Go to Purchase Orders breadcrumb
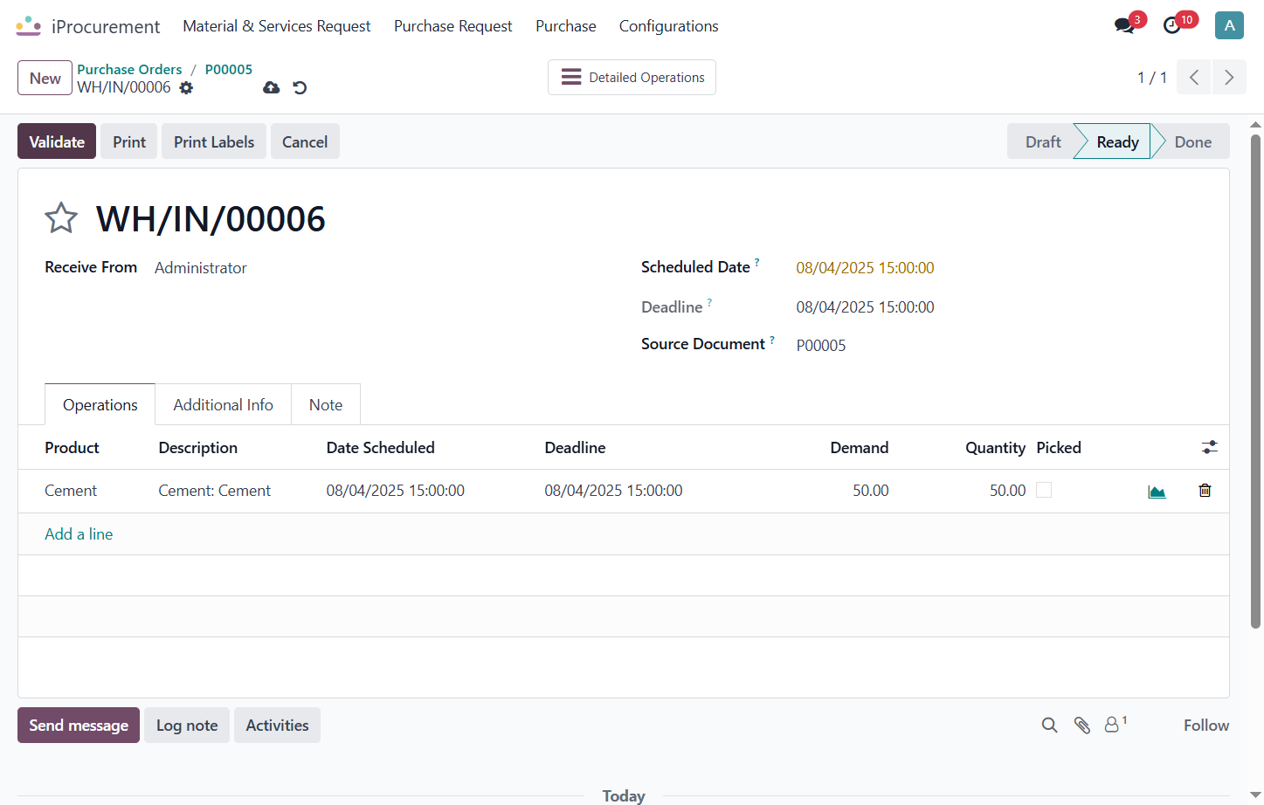The width and height of the screenshot is (1264, 805). 129,69
